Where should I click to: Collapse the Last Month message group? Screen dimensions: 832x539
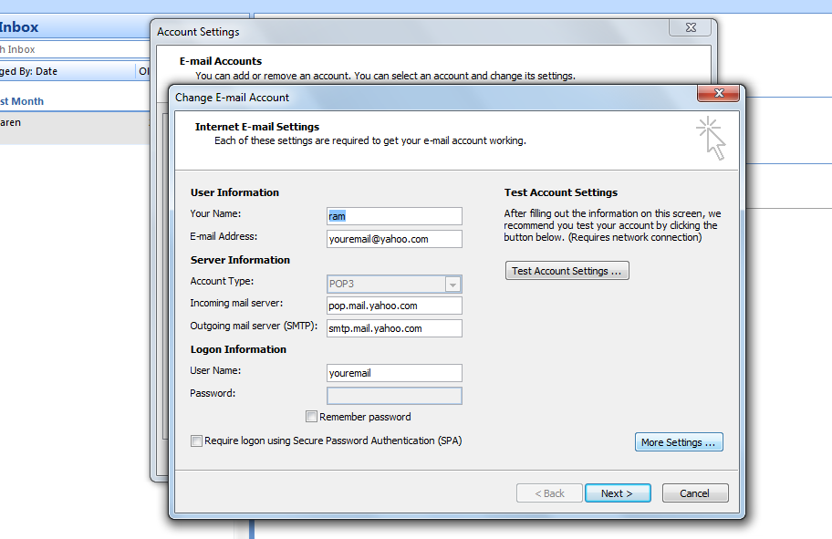[x=22, y=101]
